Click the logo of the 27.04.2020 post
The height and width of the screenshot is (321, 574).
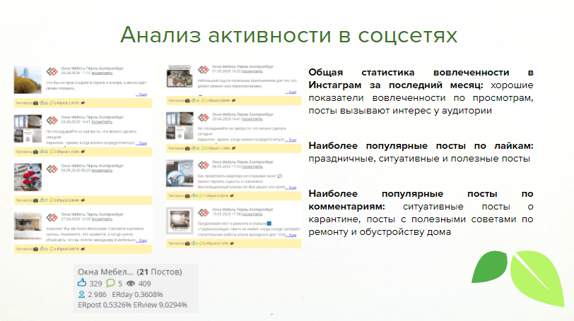point(52,217)
